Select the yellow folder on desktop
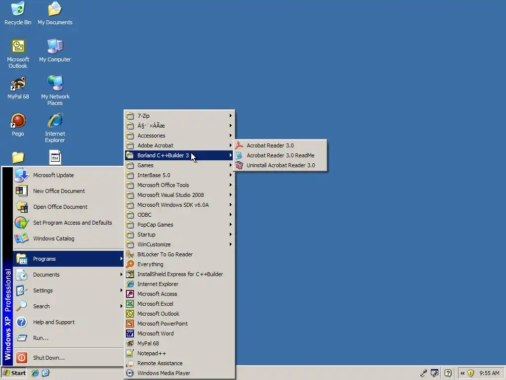 tap(18, 158)
